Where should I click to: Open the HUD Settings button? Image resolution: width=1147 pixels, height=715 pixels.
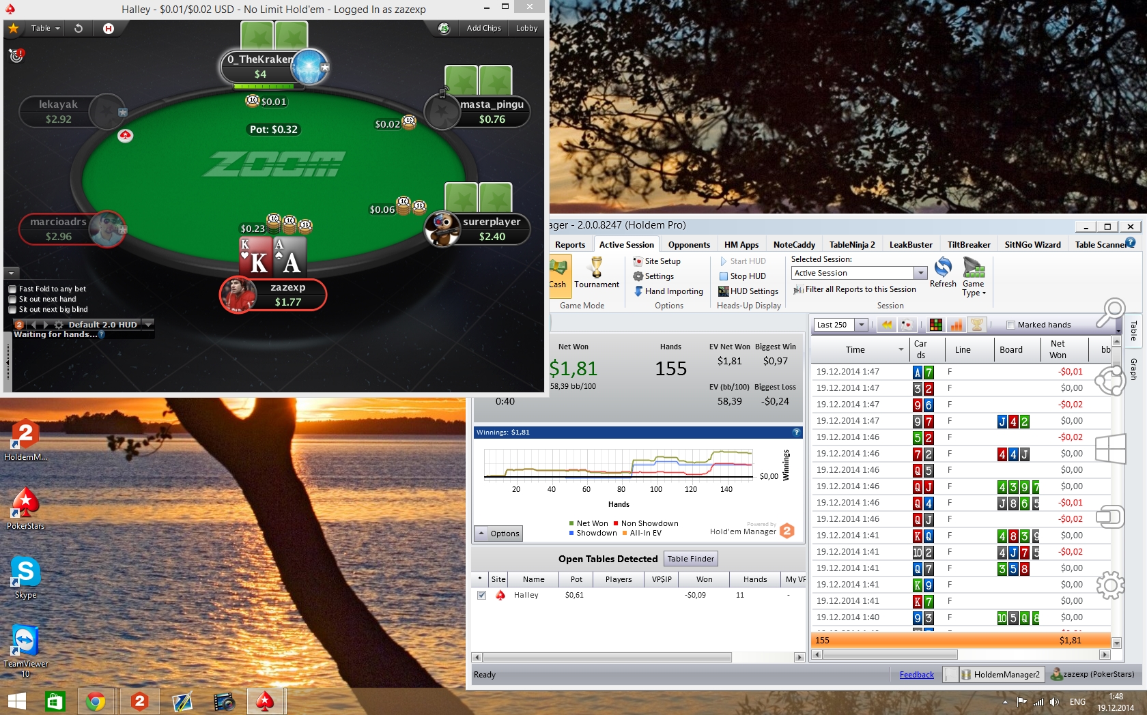(x=748, y=291)
